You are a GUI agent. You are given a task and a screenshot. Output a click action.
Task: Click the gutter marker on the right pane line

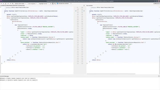[84, 11]
